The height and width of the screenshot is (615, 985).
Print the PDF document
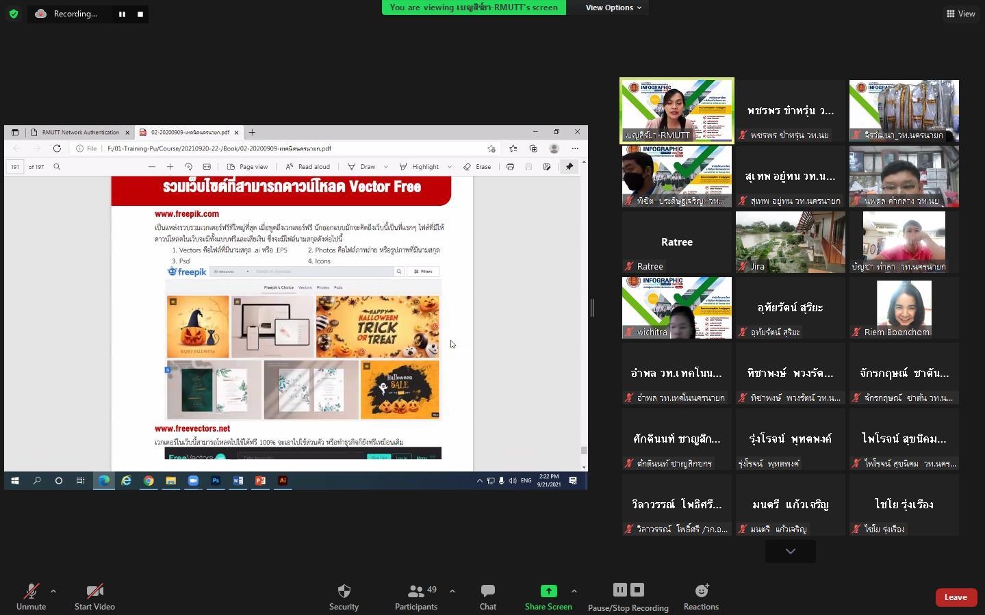click(510, 167)
